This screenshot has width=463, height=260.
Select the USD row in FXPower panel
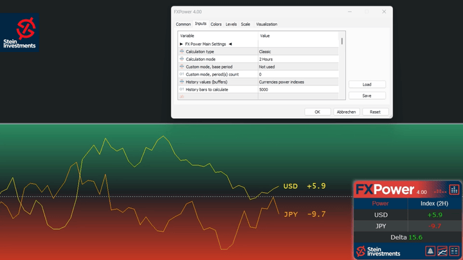(x=408, y=215)
